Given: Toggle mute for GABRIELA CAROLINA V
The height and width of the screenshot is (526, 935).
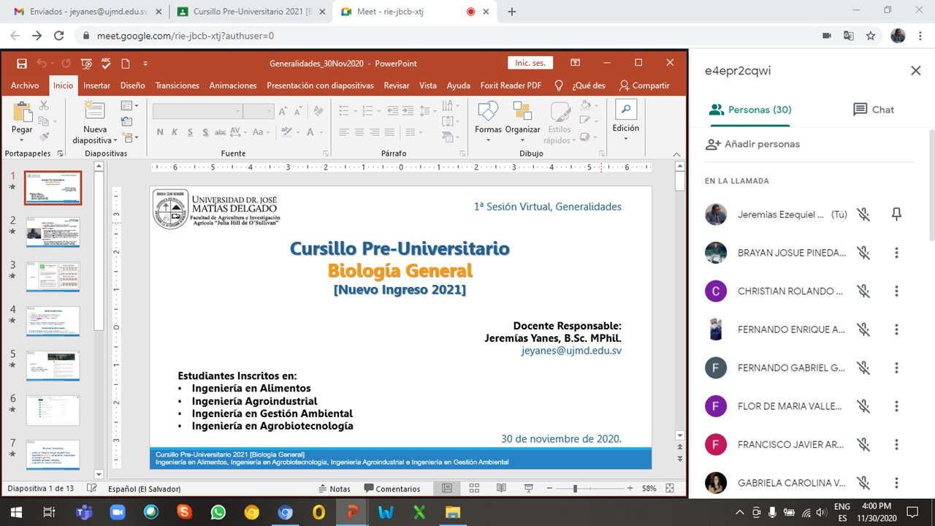Looking at the screenshot, I should [863, 483].
